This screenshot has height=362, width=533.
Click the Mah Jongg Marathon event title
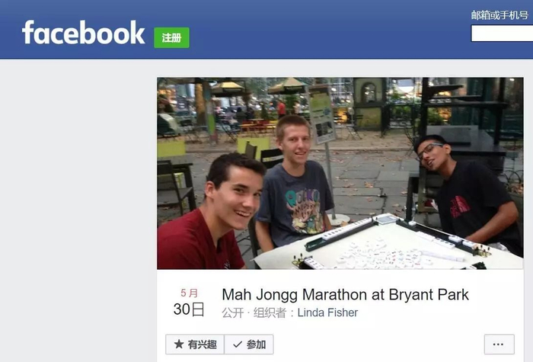tap(345, 295)
